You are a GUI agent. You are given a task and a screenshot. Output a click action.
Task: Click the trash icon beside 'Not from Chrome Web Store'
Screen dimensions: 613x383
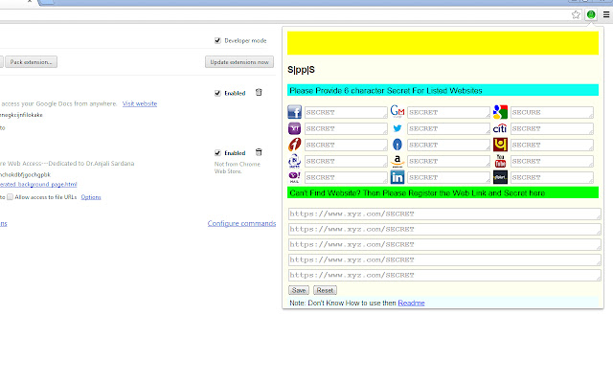[x=259, y=152]
